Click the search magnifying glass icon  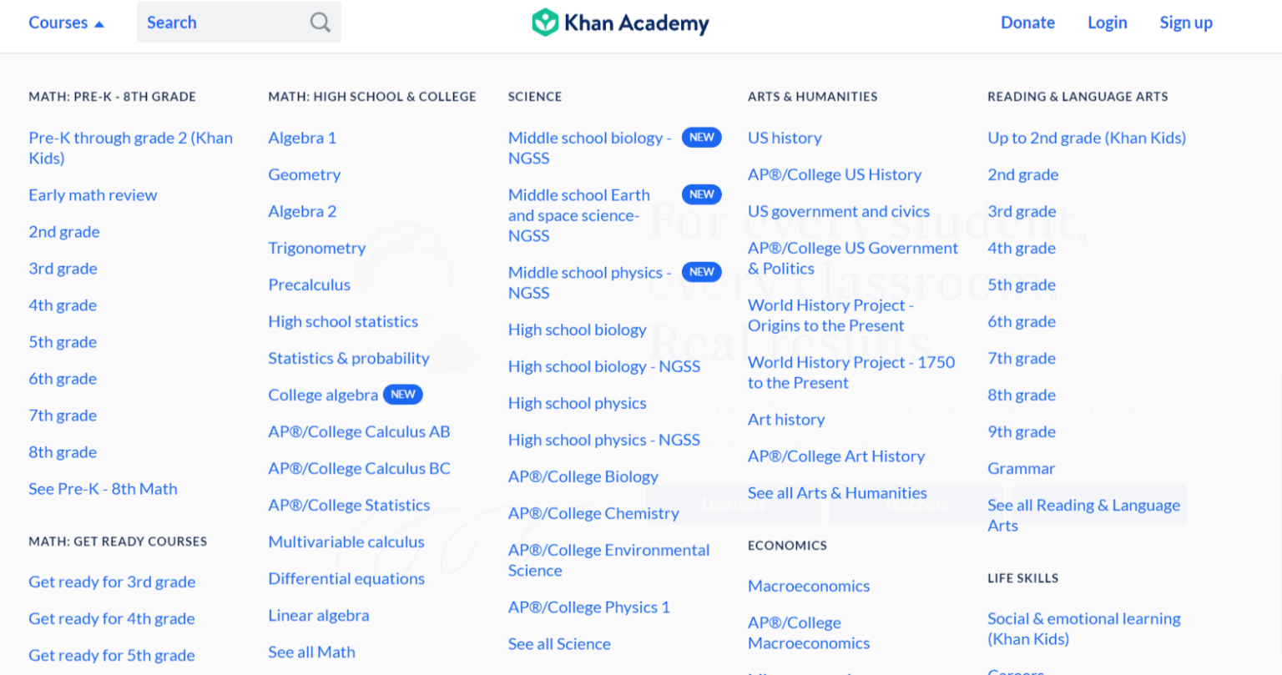tap(320, 23)
